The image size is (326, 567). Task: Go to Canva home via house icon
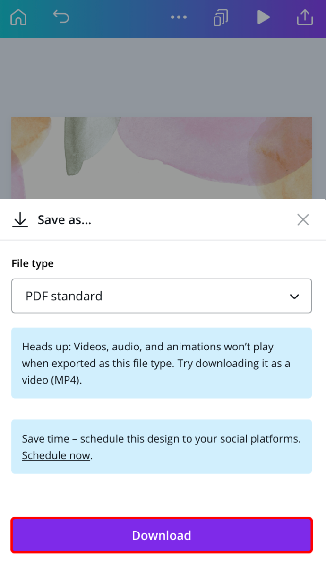point(18,17)
